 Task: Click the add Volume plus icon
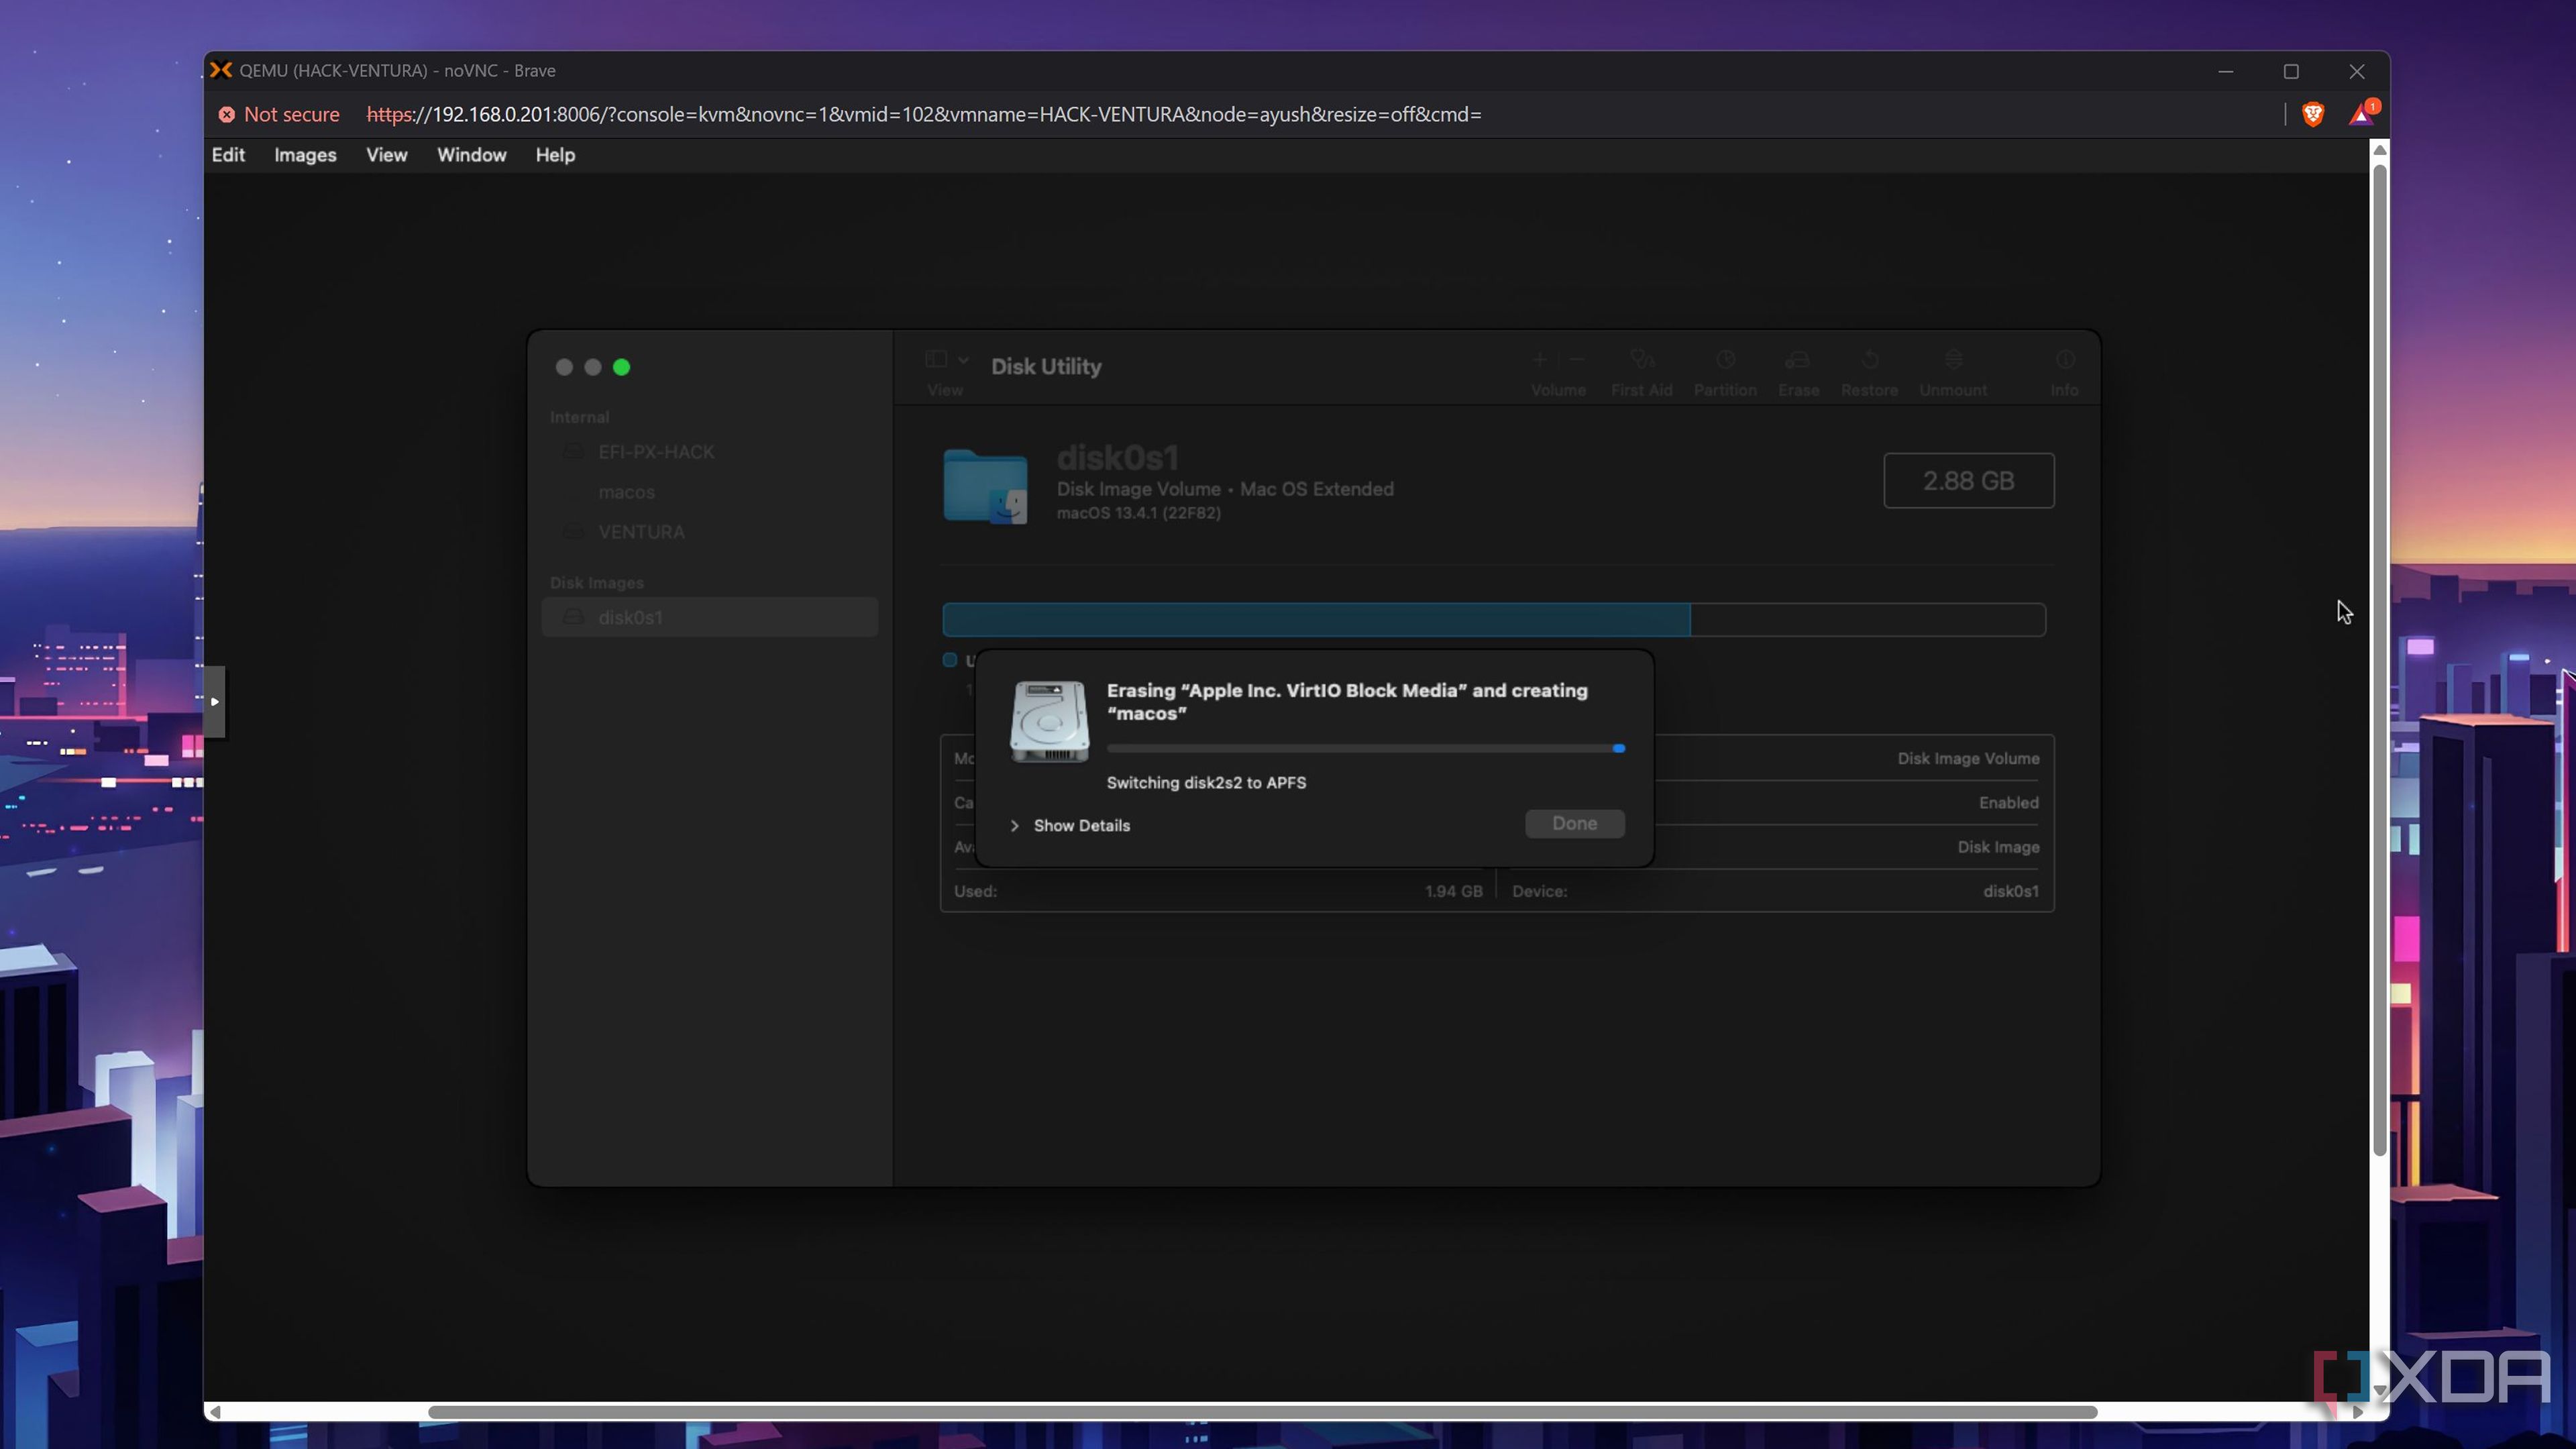(x=1540, y=359)
